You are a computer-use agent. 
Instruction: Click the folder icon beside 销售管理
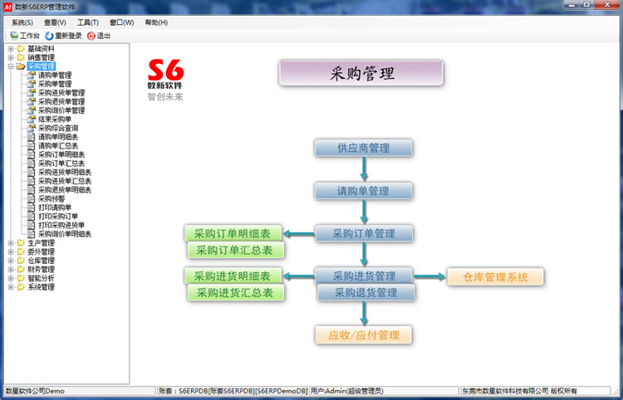point(21,57)
